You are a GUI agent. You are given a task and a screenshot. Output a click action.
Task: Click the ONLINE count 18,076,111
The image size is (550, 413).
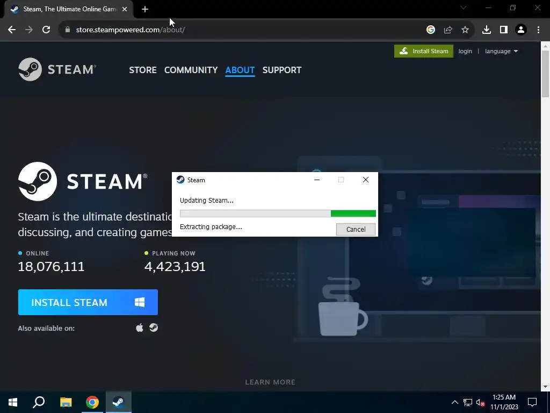pos(51,267)
